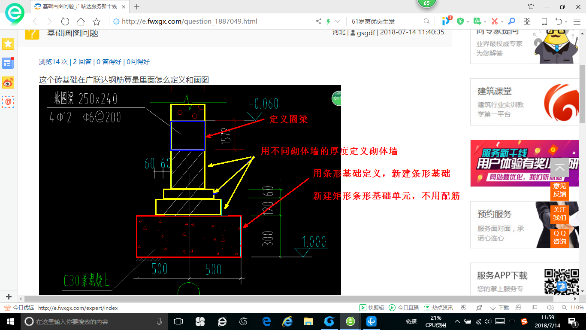The image size is (586, 330).
Task: Expand the translate extension dropdown arrow
Action: (485, 22)
